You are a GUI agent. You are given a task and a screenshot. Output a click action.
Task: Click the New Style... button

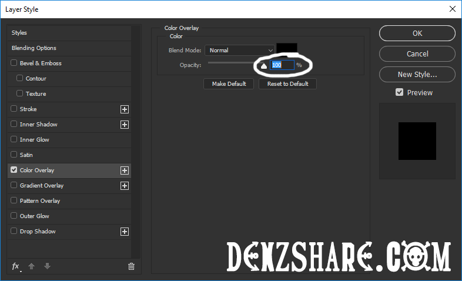pyautogui.click(x=417, y=75)
